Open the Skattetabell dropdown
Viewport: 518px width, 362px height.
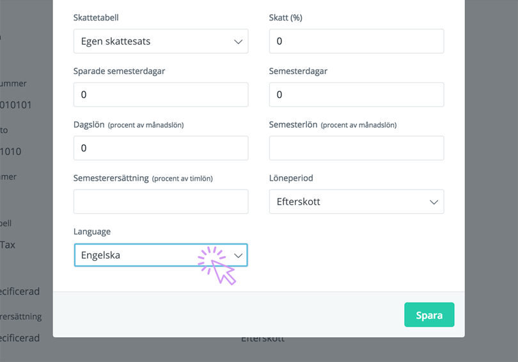(161, 41)
